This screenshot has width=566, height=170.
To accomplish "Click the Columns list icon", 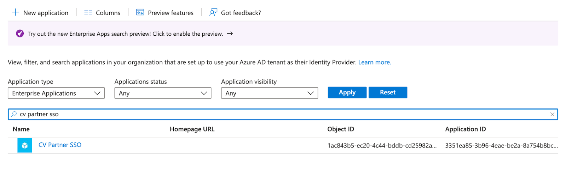I will (x=88, y=12).
